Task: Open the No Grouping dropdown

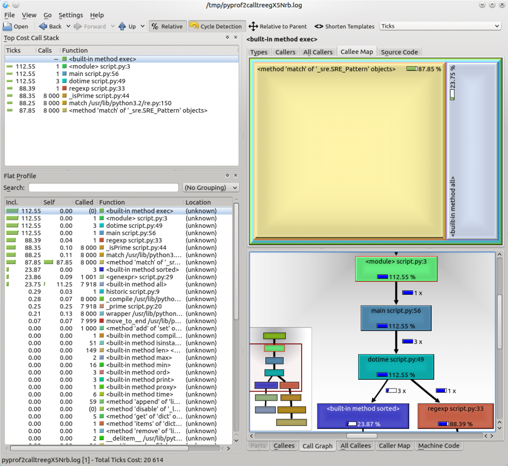Action: coord(211,187)
